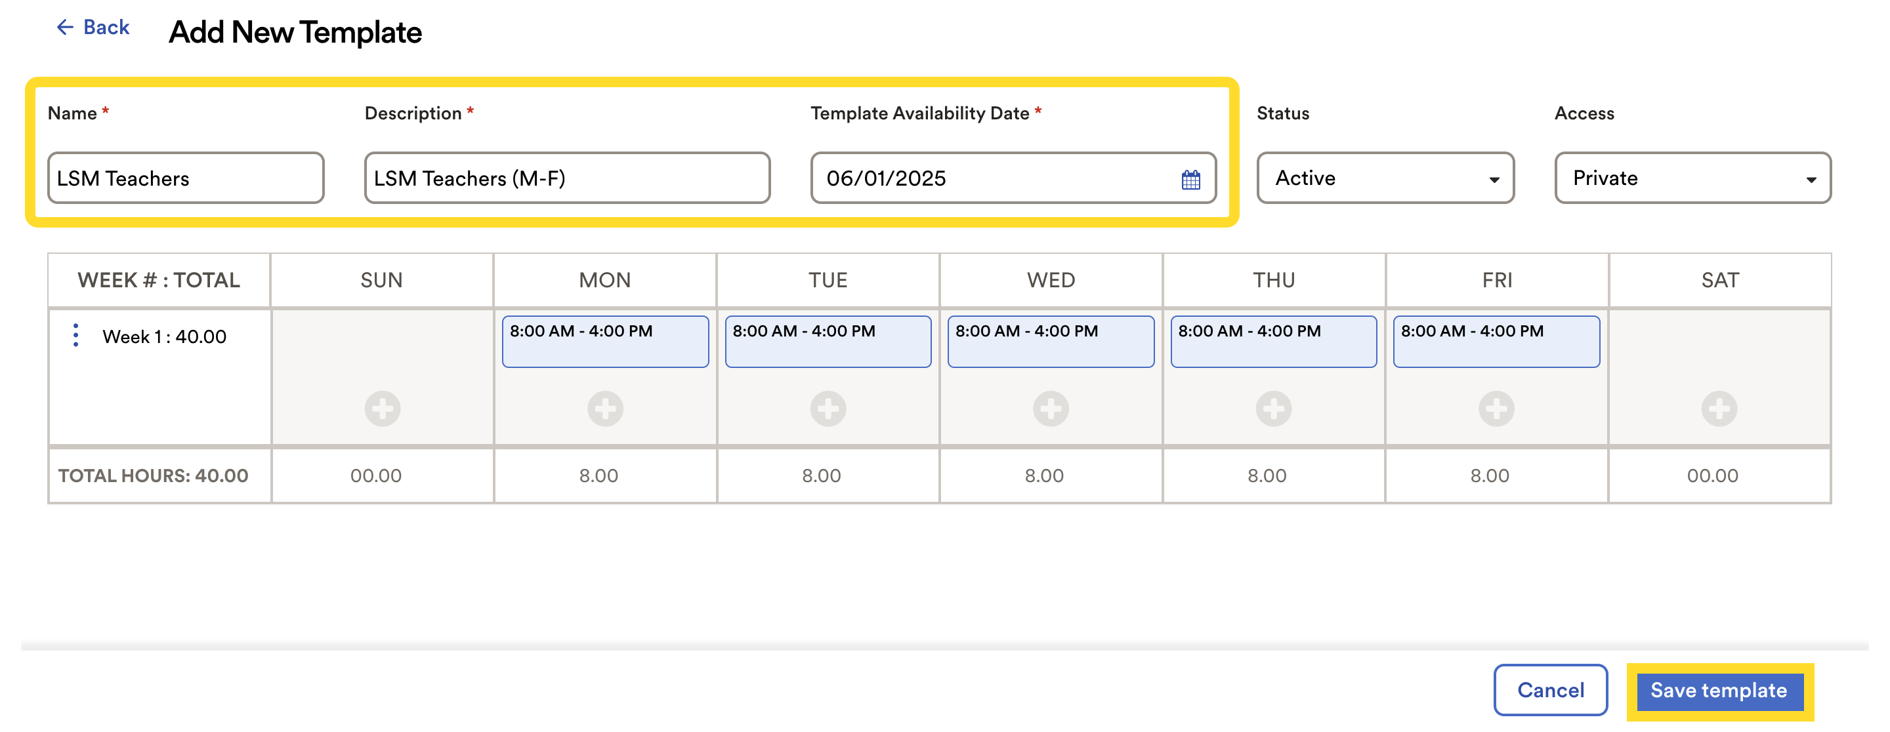This screenshot has width=1890, height=732.
Task: Select the Week 1 : 40.00 label
Action: coord(164,336)
